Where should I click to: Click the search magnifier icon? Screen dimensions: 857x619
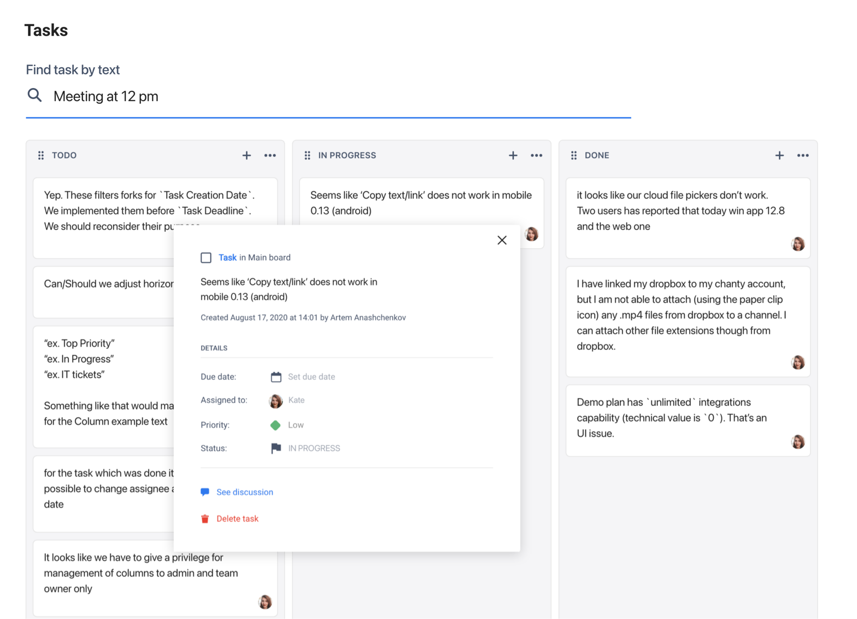34,95
